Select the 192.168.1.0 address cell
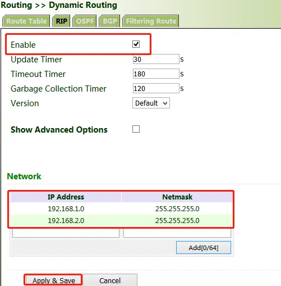 (x=66, y=208)
